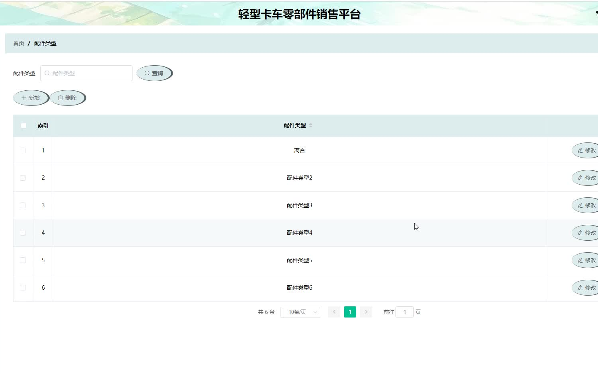Click index number 6 in the table
Image resolution: width=598 pixels, height=374 pixels.
(43, 288)
